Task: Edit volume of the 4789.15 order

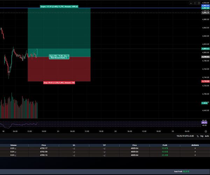Action: tap(15, 155)
